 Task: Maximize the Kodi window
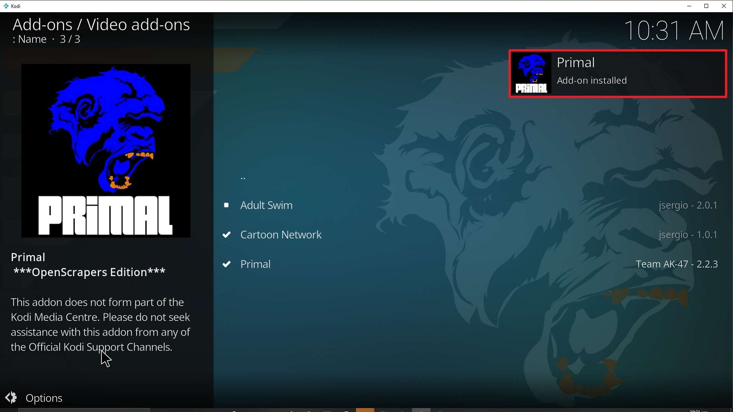(x=707, y=6)
